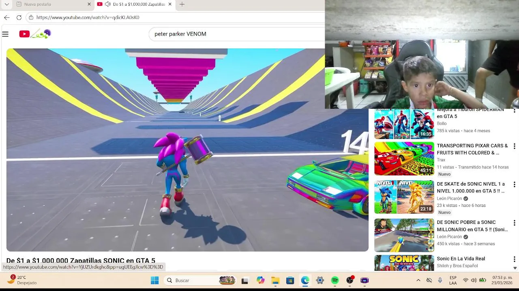Select the De $1 a $1,000,000 Zapatillas tab
Screen dimensions: 519x291
pyautogui.click(x=134, y=4)
